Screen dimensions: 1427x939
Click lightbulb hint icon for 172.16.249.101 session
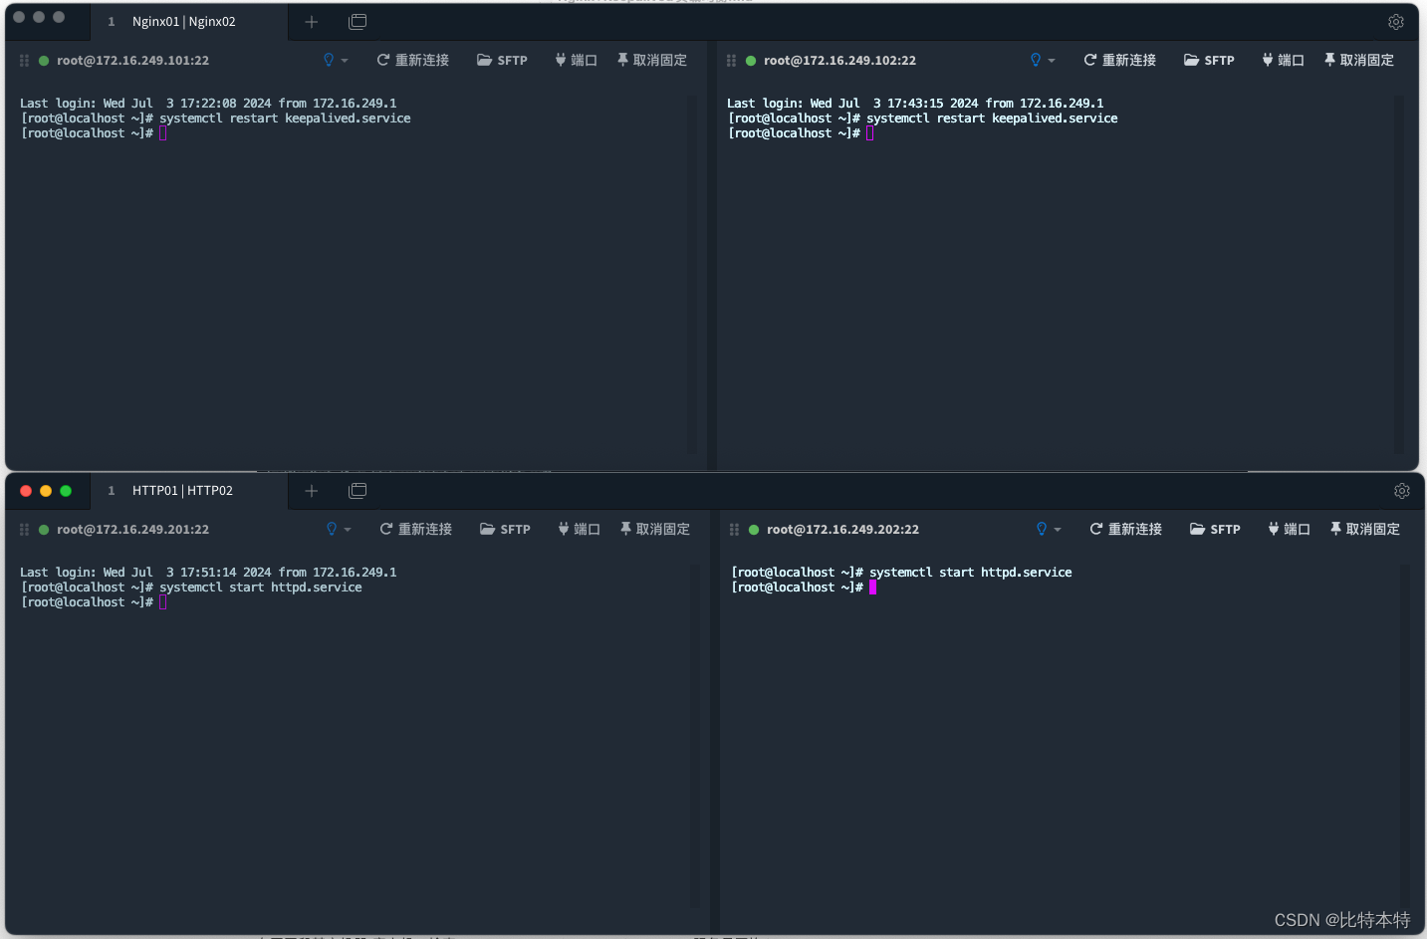[x=329, y=60]
